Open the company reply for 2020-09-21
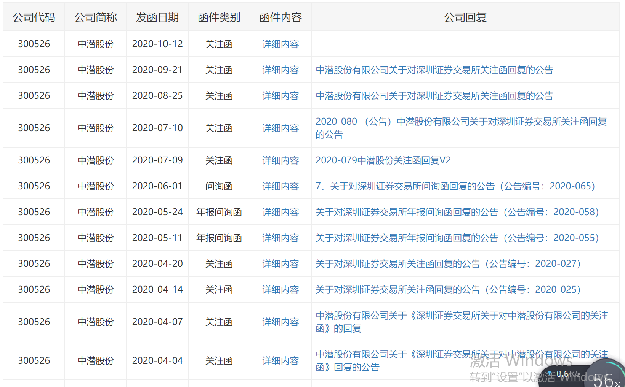Image resolution: width=625 pixels, height=387 pixels. (434, 70)
